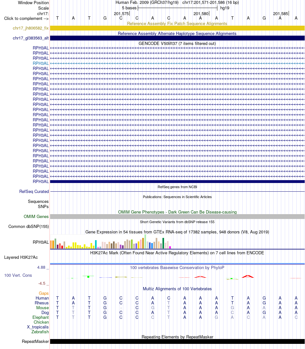Image resolution: width=305 pixels, height=349 pixels.
Task: Open the RefSeq genes from NCBI title
Action: 177,187
